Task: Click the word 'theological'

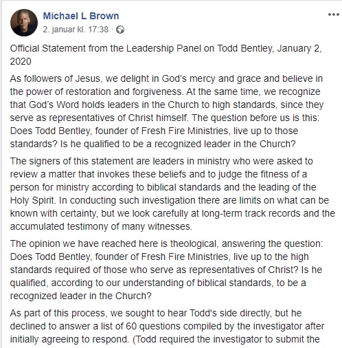Action: 193,243
